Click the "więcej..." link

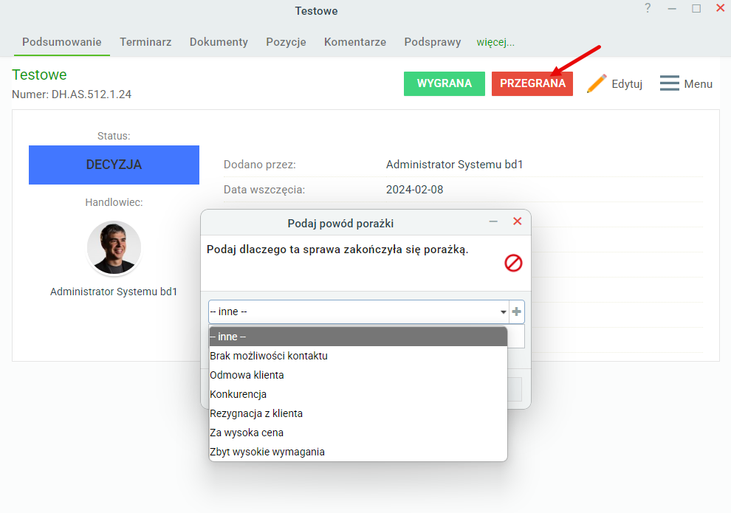(x=495, y=42)
